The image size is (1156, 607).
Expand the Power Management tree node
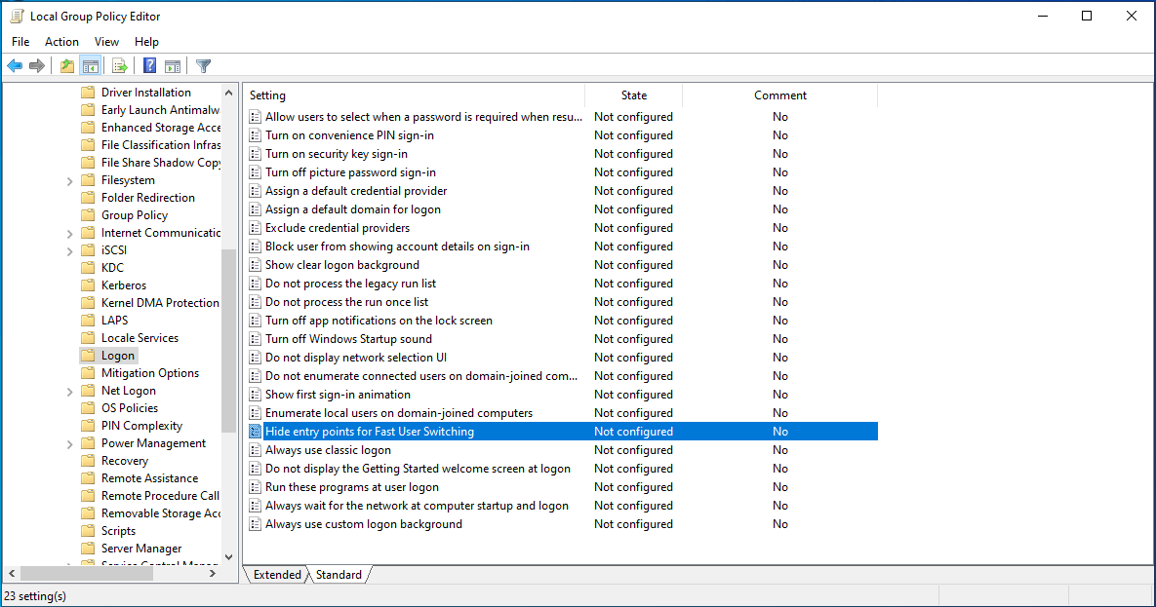(68, 442)
